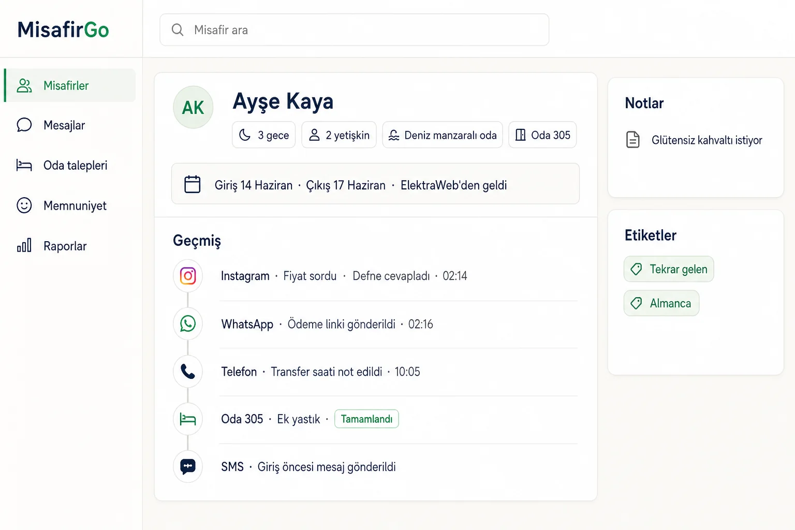Click the calendar icon beside Giriş 14 Haziran
Image resolution: width=795 pixels, height=530 pixels.
point(193,184)
